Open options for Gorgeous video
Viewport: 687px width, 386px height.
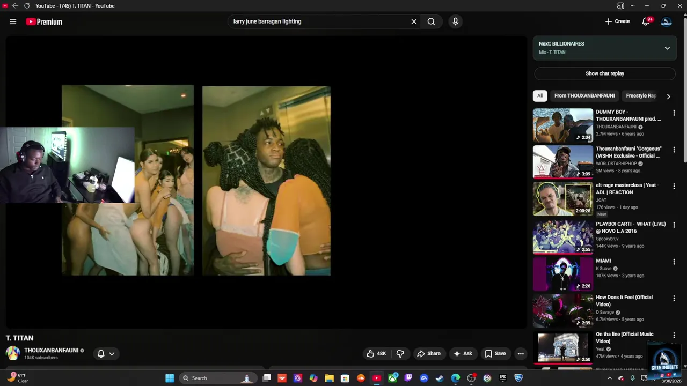pos(674,150)
